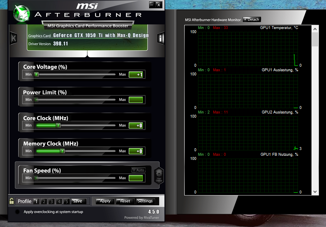Select profile slot 4
This screenshot has height=227, width=326.
[59, 201]
